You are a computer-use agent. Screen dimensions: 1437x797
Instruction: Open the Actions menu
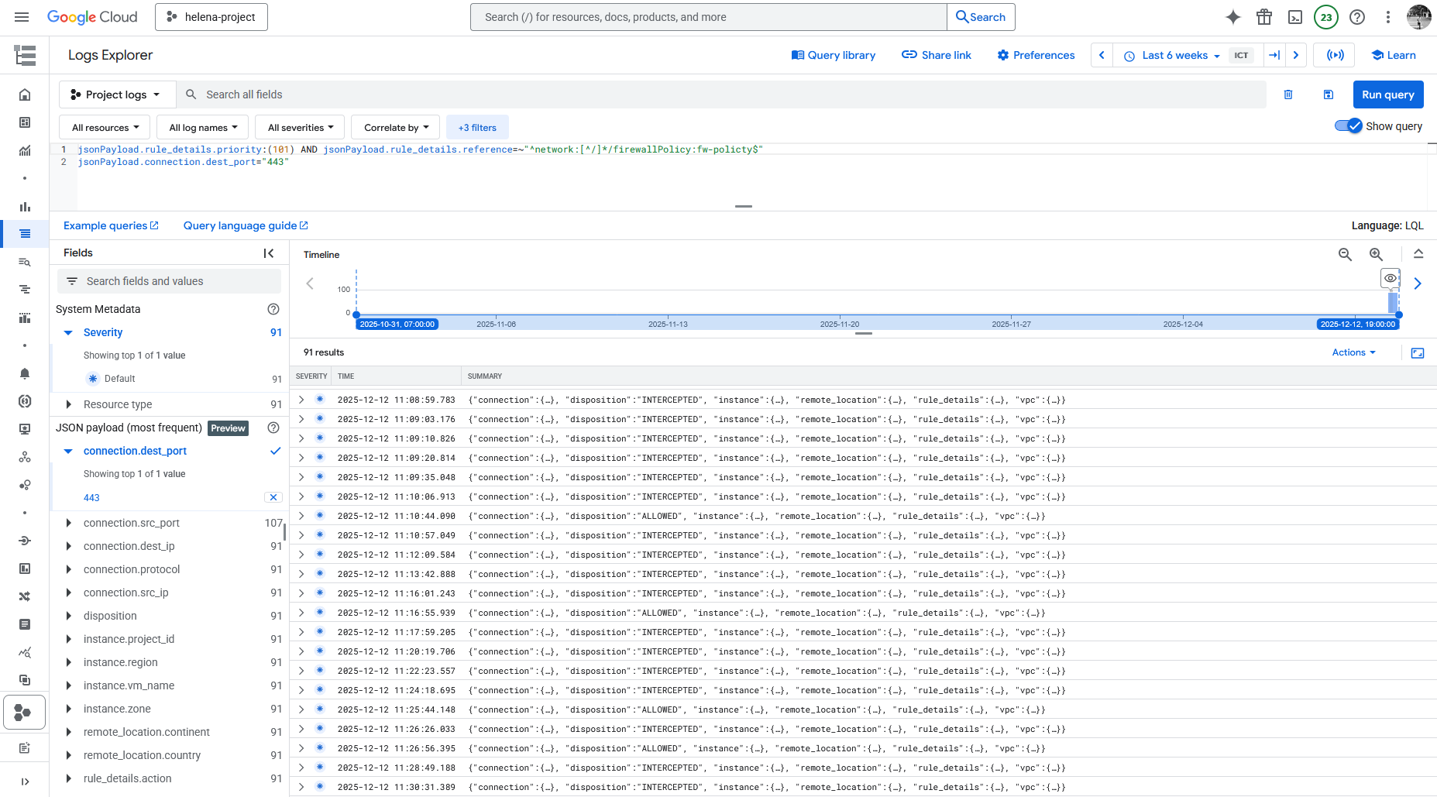(1353, 352)
